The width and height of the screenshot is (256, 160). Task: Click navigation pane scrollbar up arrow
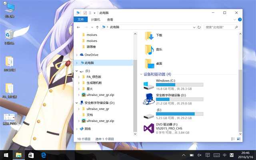click(x=135, y=34)
